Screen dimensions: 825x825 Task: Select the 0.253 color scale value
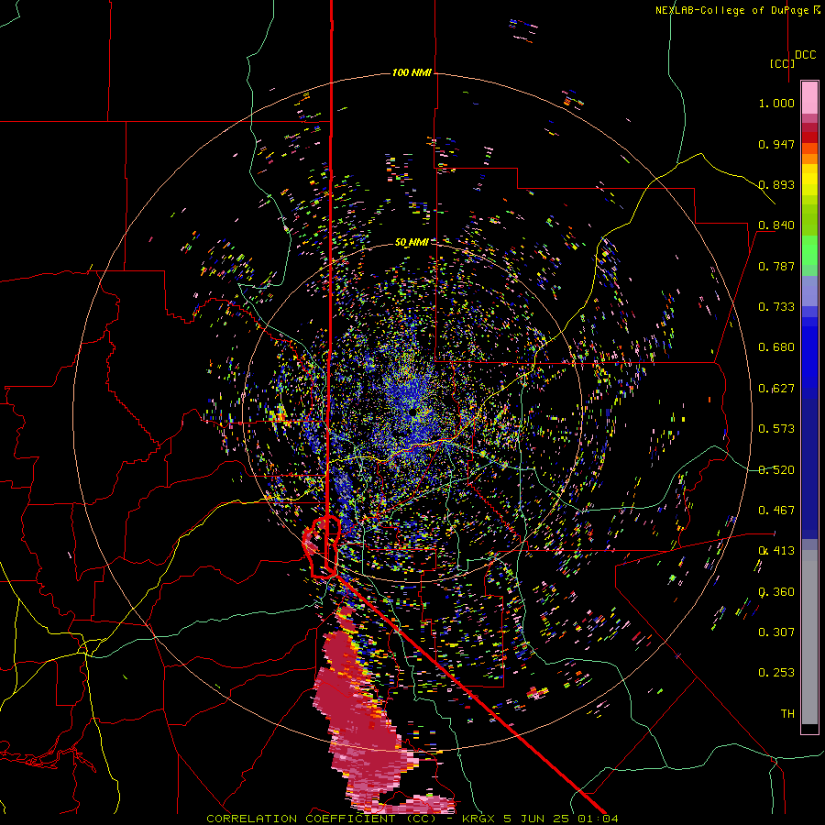776,673
